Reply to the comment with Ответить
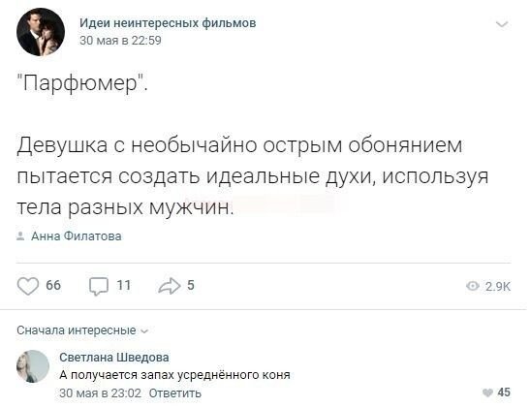530x408 pixels. pos(174,393)
